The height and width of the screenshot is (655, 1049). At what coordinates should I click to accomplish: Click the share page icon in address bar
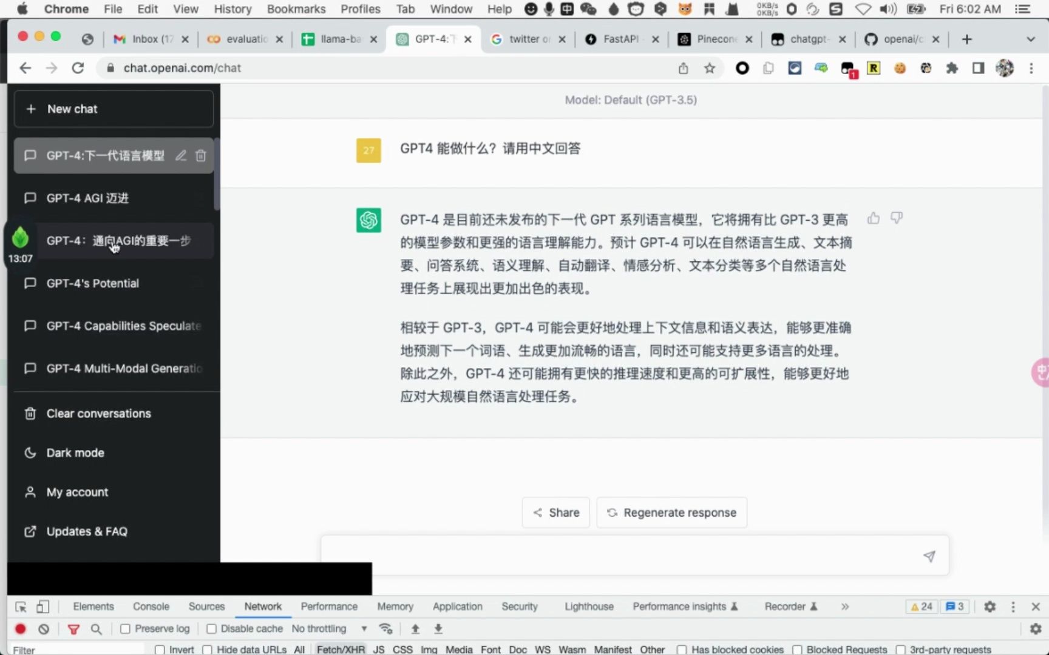pyautogui.click(x=684, y=68)
